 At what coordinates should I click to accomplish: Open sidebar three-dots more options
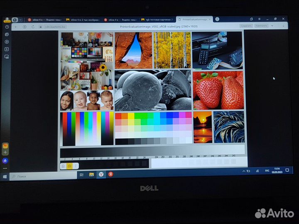pyautogui.click(x=5, y=168)
